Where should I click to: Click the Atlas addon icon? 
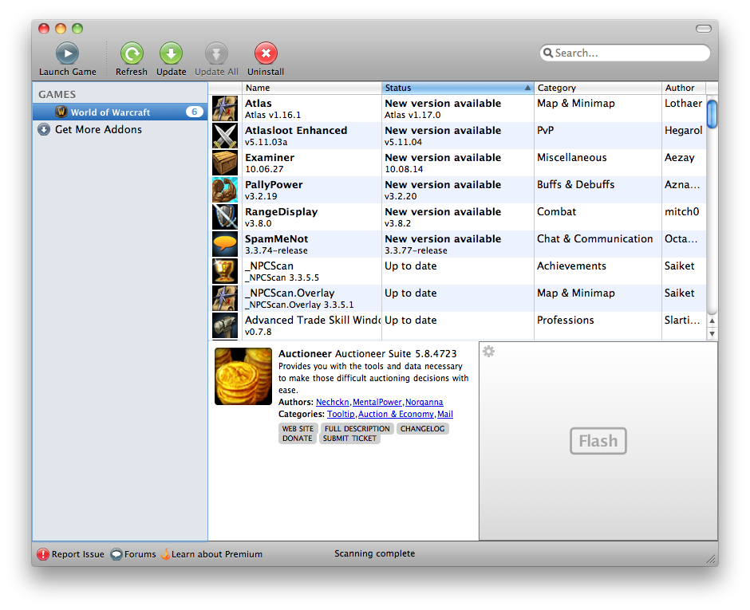point(225,108)
